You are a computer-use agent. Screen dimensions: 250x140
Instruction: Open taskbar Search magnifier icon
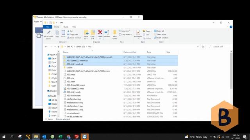click(x=12, y=136)
